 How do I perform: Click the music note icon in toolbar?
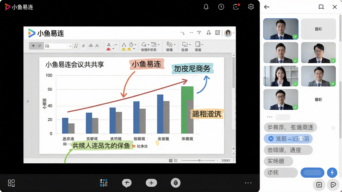(x=76, y=46)
